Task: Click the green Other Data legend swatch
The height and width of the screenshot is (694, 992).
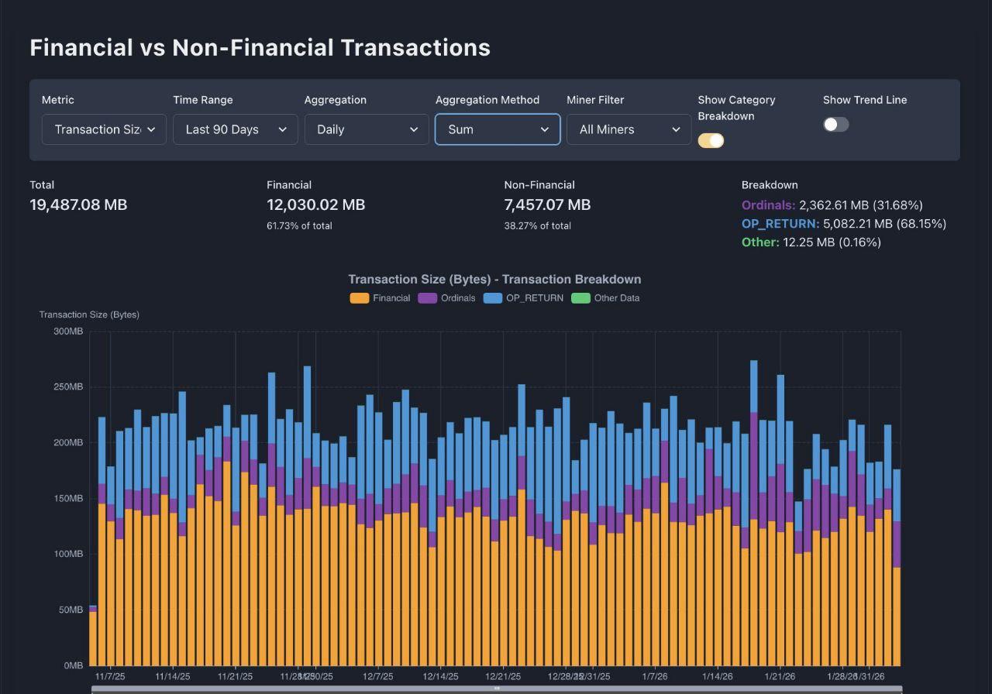Action: pos(580,298)
